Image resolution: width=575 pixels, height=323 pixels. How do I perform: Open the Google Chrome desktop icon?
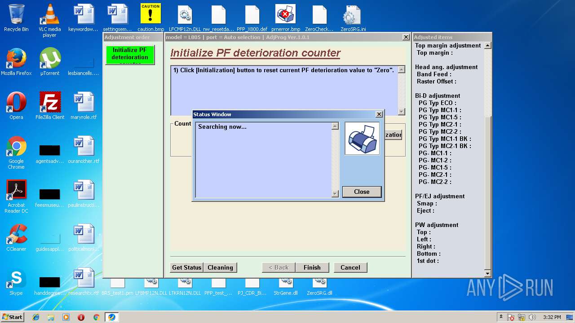click(x=16, y=153)
